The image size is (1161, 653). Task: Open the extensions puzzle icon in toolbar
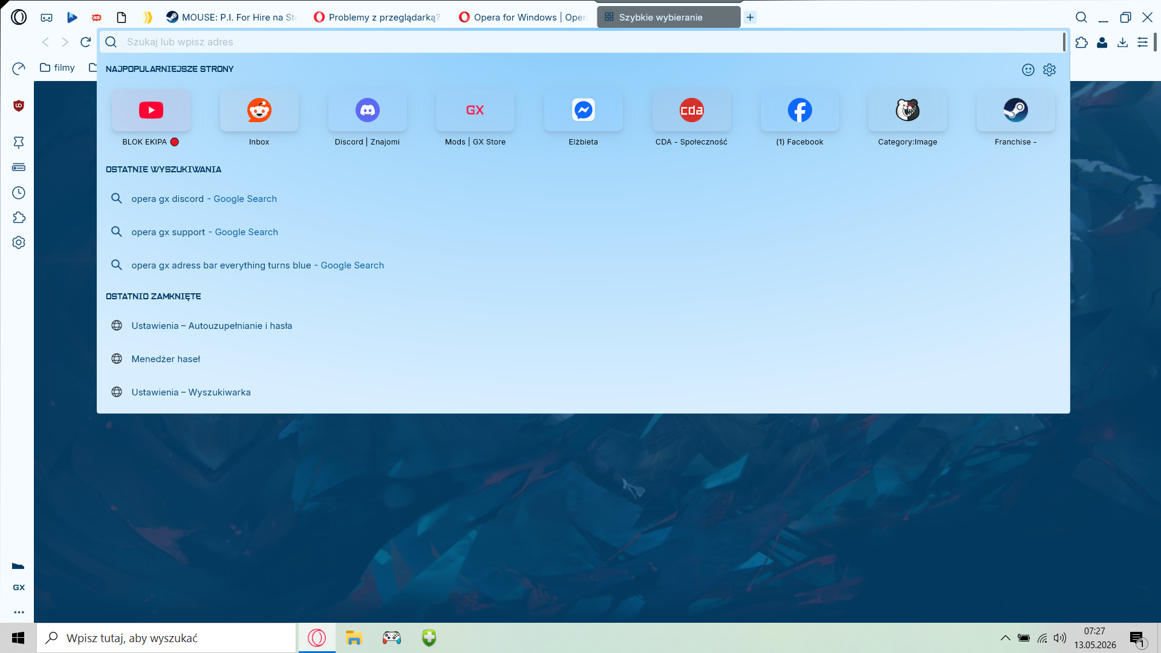(x=1082, y=42)
